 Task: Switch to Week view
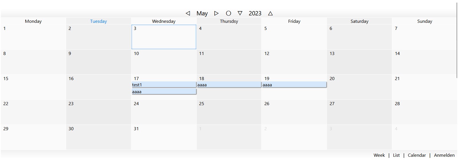[379, 155]
